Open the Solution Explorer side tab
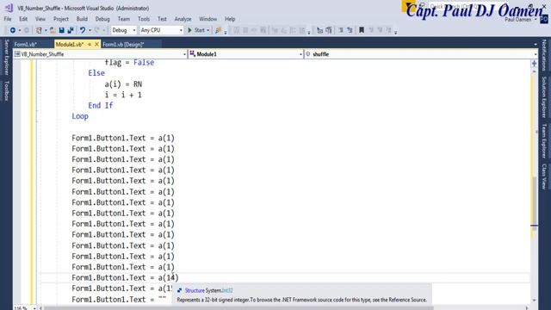The height and width of the screenshot is (310, 551). (544, 97)
